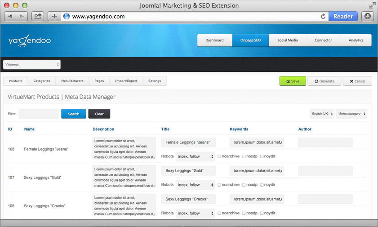The image size is (378, 227).
Task: Check noodp for Sexy Leggings "Gold"
Action: (244, 185)
